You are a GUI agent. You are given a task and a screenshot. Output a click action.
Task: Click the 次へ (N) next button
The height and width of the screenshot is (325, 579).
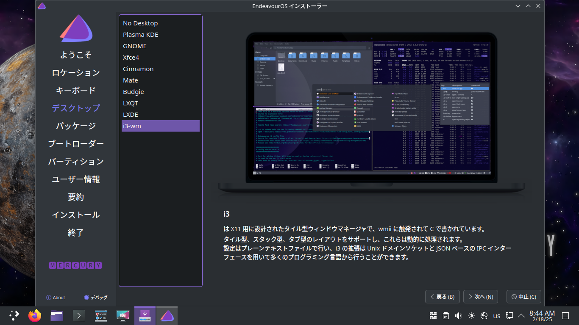point(480,297)
